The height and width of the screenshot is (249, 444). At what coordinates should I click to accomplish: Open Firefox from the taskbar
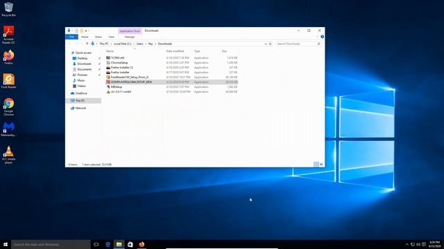[x=142, y=244]
